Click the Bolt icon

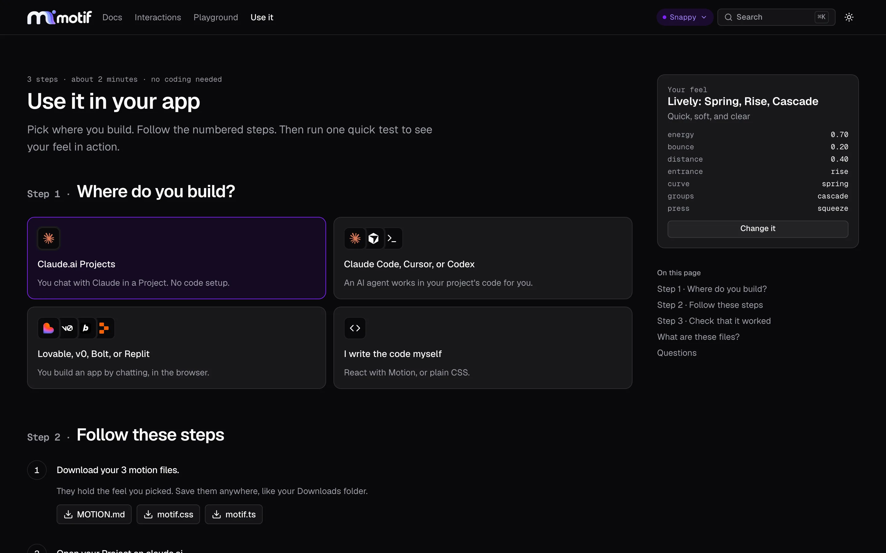(86, 328)
